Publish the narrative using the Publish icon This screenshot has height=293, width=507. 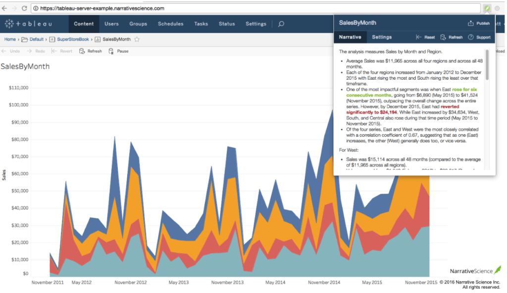(x=478, y=23)
